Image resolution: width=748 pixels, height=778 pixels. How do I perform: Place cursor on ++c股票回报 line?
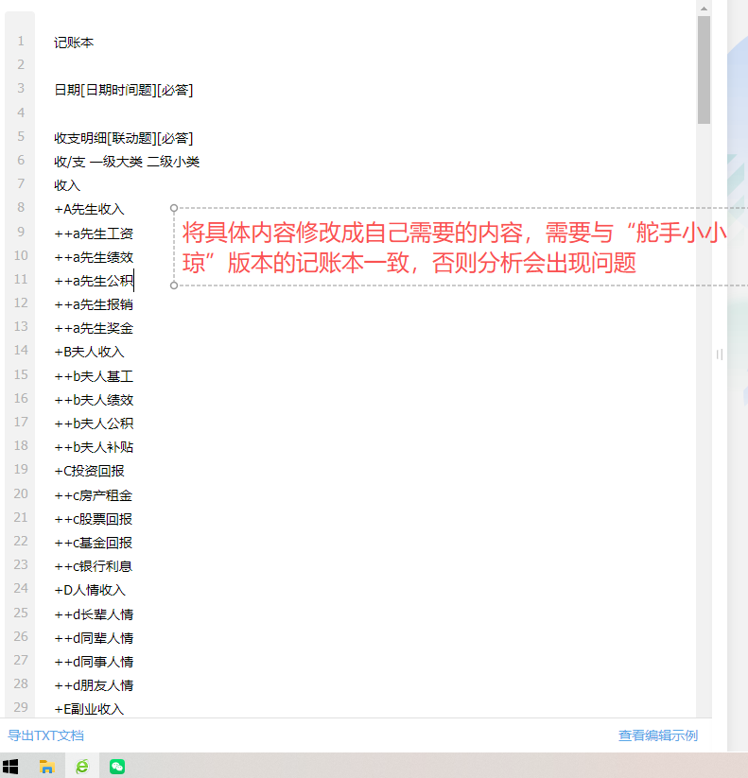94,519
